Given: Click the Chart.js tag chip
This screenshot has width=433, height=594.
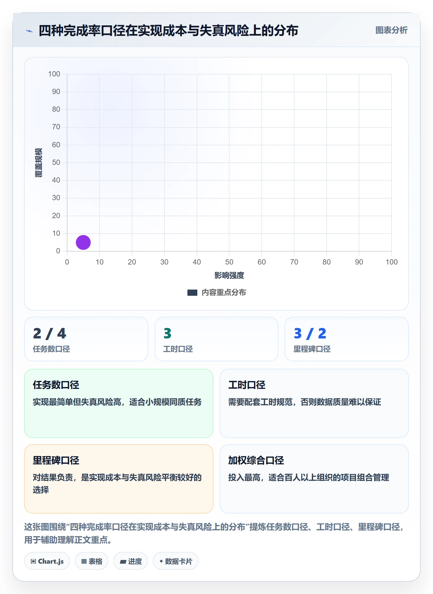Looking at the screenshot, I should pyautogui.click(x=47, y=561).
